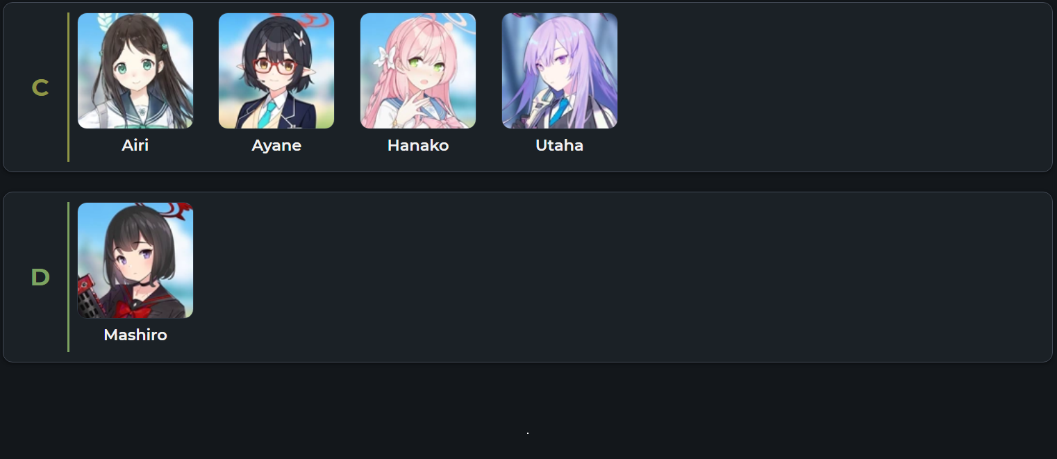
Task: Click the Ayane name label
Action: (x=276, y=146)
